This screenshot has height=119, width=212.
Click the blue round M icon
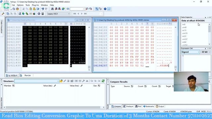pos(105,9)
